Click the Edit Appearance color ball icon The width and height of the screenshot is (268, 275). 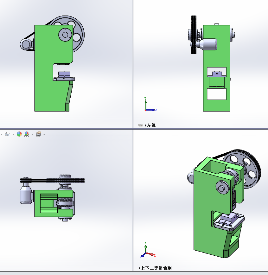[x=19, y=134]
